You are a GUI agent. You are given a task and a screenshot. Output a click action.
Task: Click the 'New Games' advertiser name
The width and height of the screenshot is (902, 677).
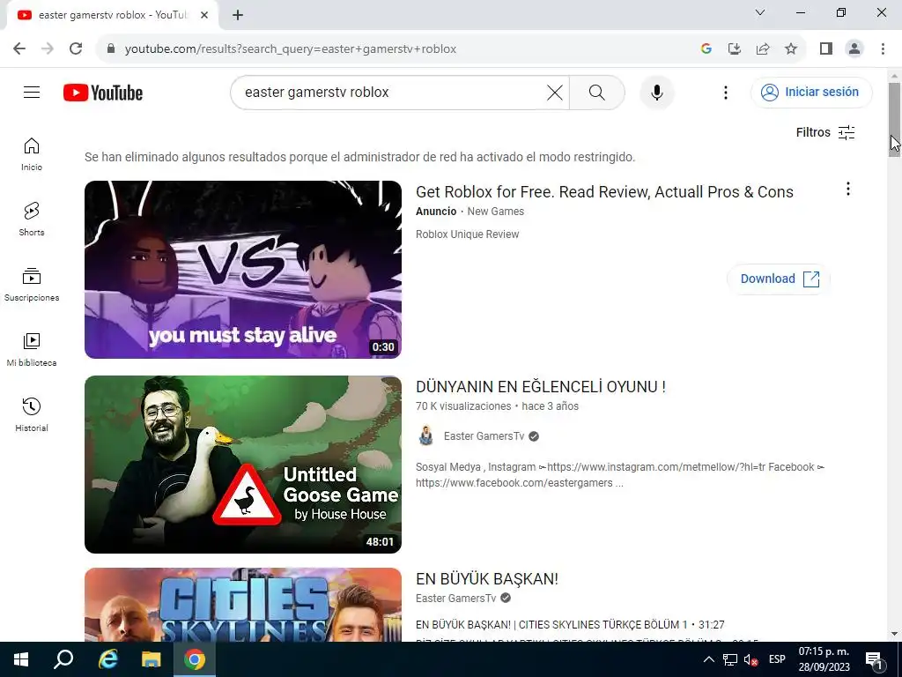coord(495,212)
